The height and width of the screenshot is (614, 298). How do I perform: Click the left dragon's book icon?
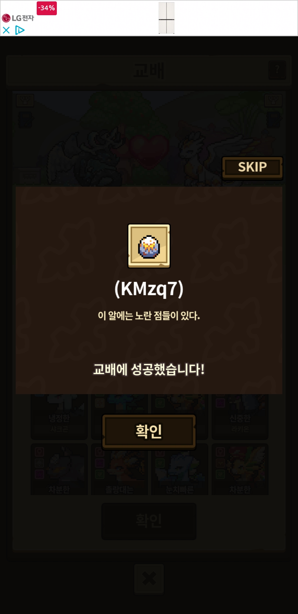(25, 120)
